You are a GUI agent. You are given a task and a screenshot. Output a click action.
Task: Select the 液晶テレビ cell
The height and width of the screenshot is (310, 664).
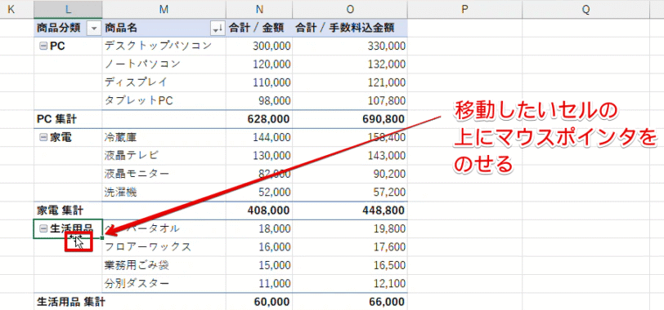click(164, 156)
